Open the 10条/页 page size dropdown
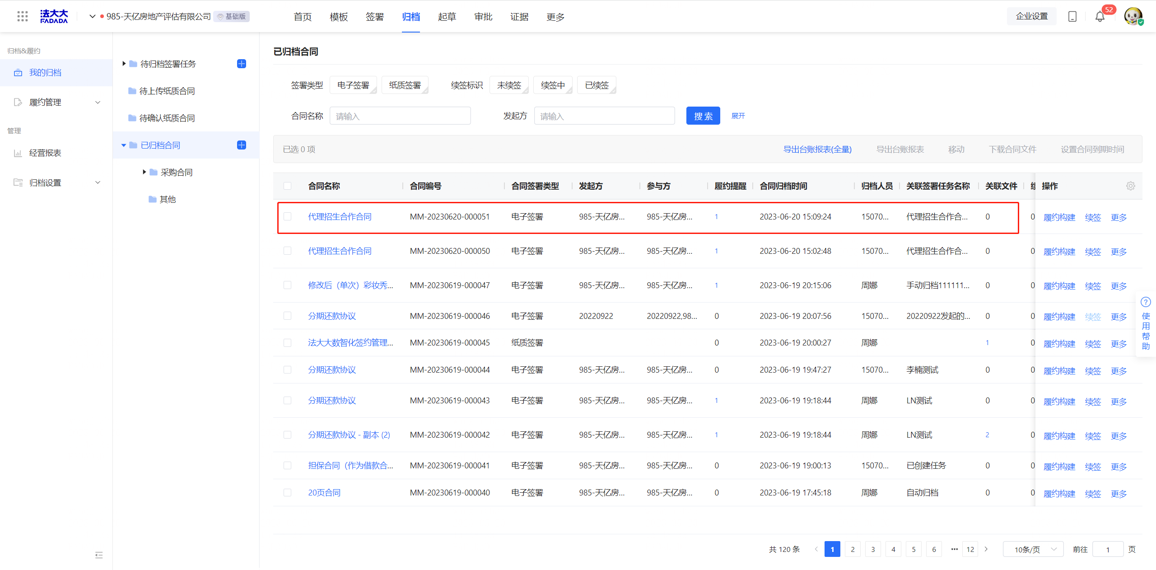The image size is (1156, 570). tap(1033, 549)
